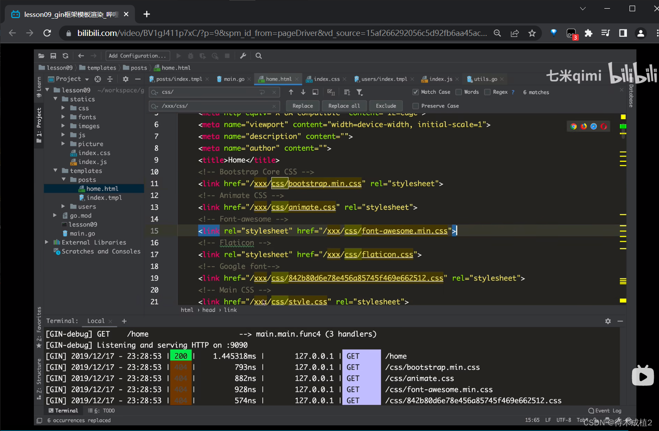This screenshot has height=431, width=659.
Task: Click the Replace all button
Action: (344, 106)
